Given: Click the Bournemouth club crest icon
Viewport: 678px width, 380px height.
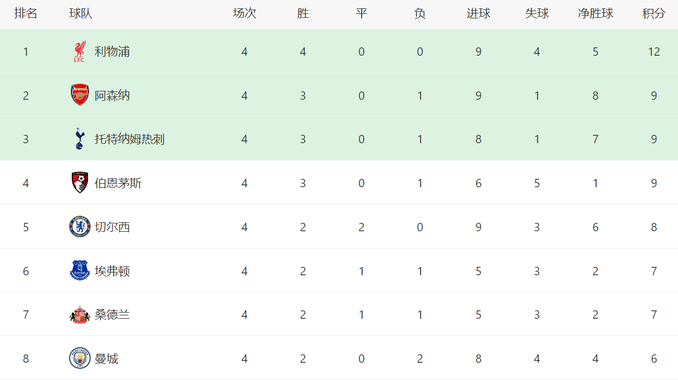Looking at the screenshot, I should pos(80,183).
